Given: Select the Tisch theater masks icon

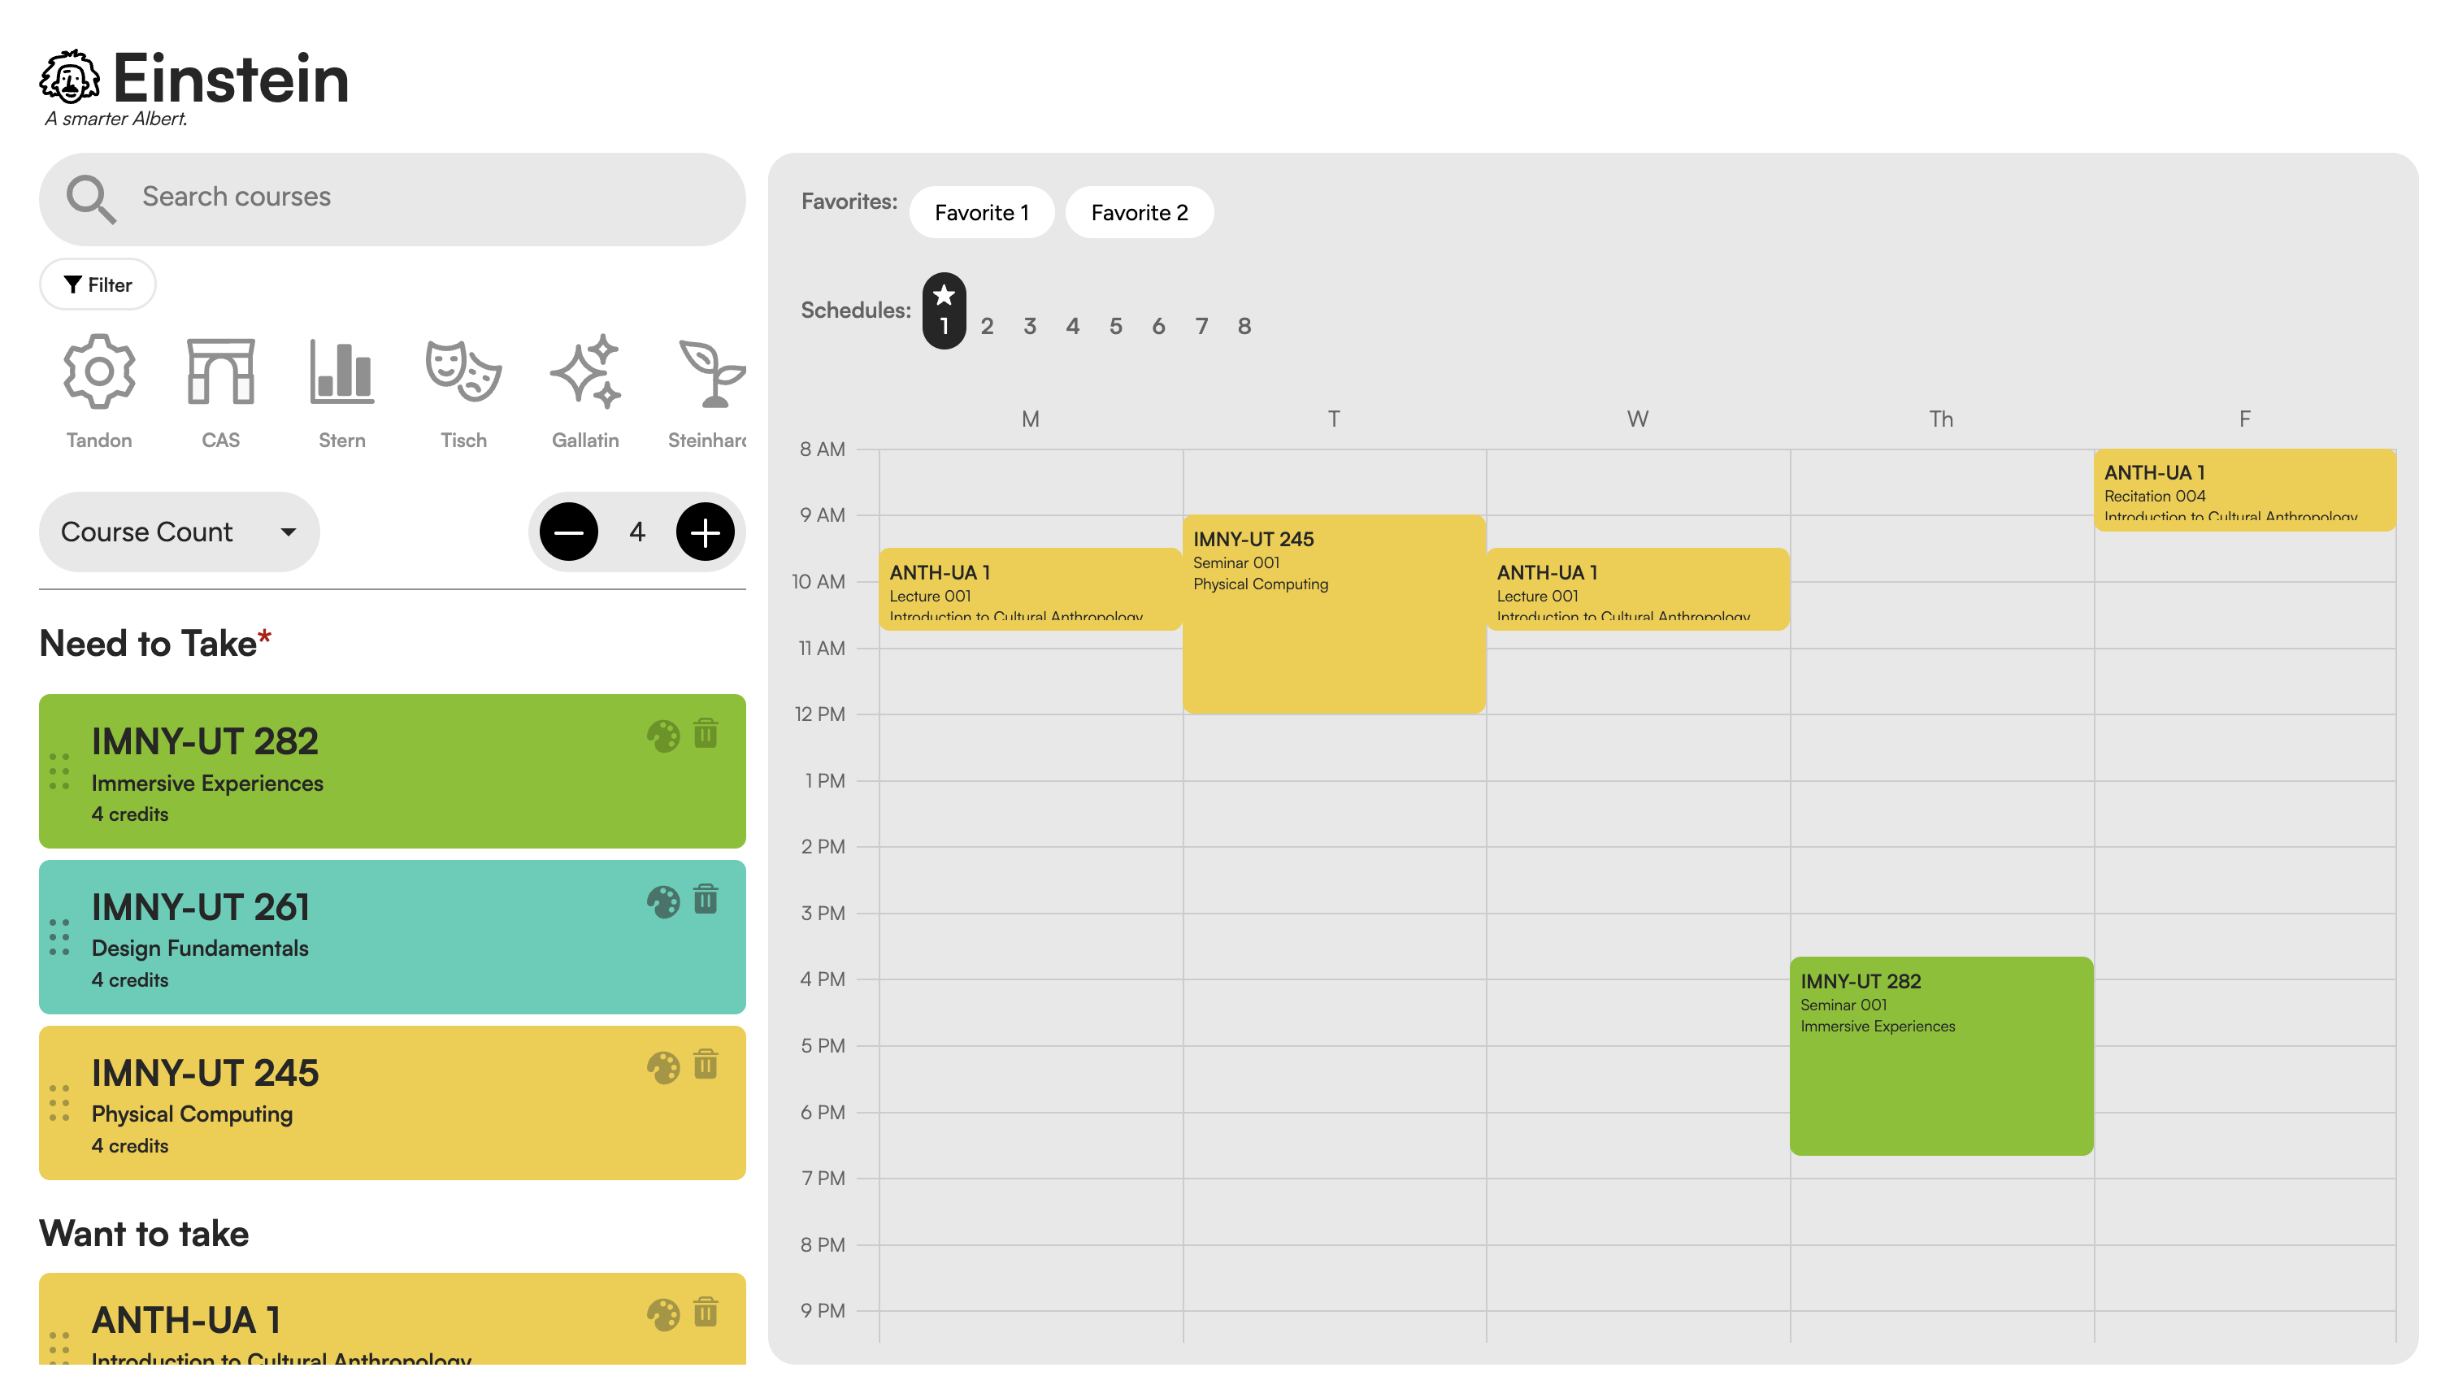Looking at the screenshot, I should (463, 372).
